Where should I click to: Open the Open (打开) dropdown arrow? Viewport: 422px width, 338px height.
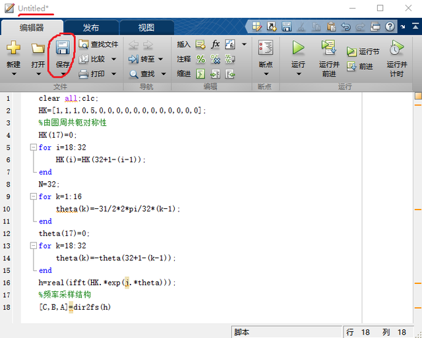(x=38, y=74)
